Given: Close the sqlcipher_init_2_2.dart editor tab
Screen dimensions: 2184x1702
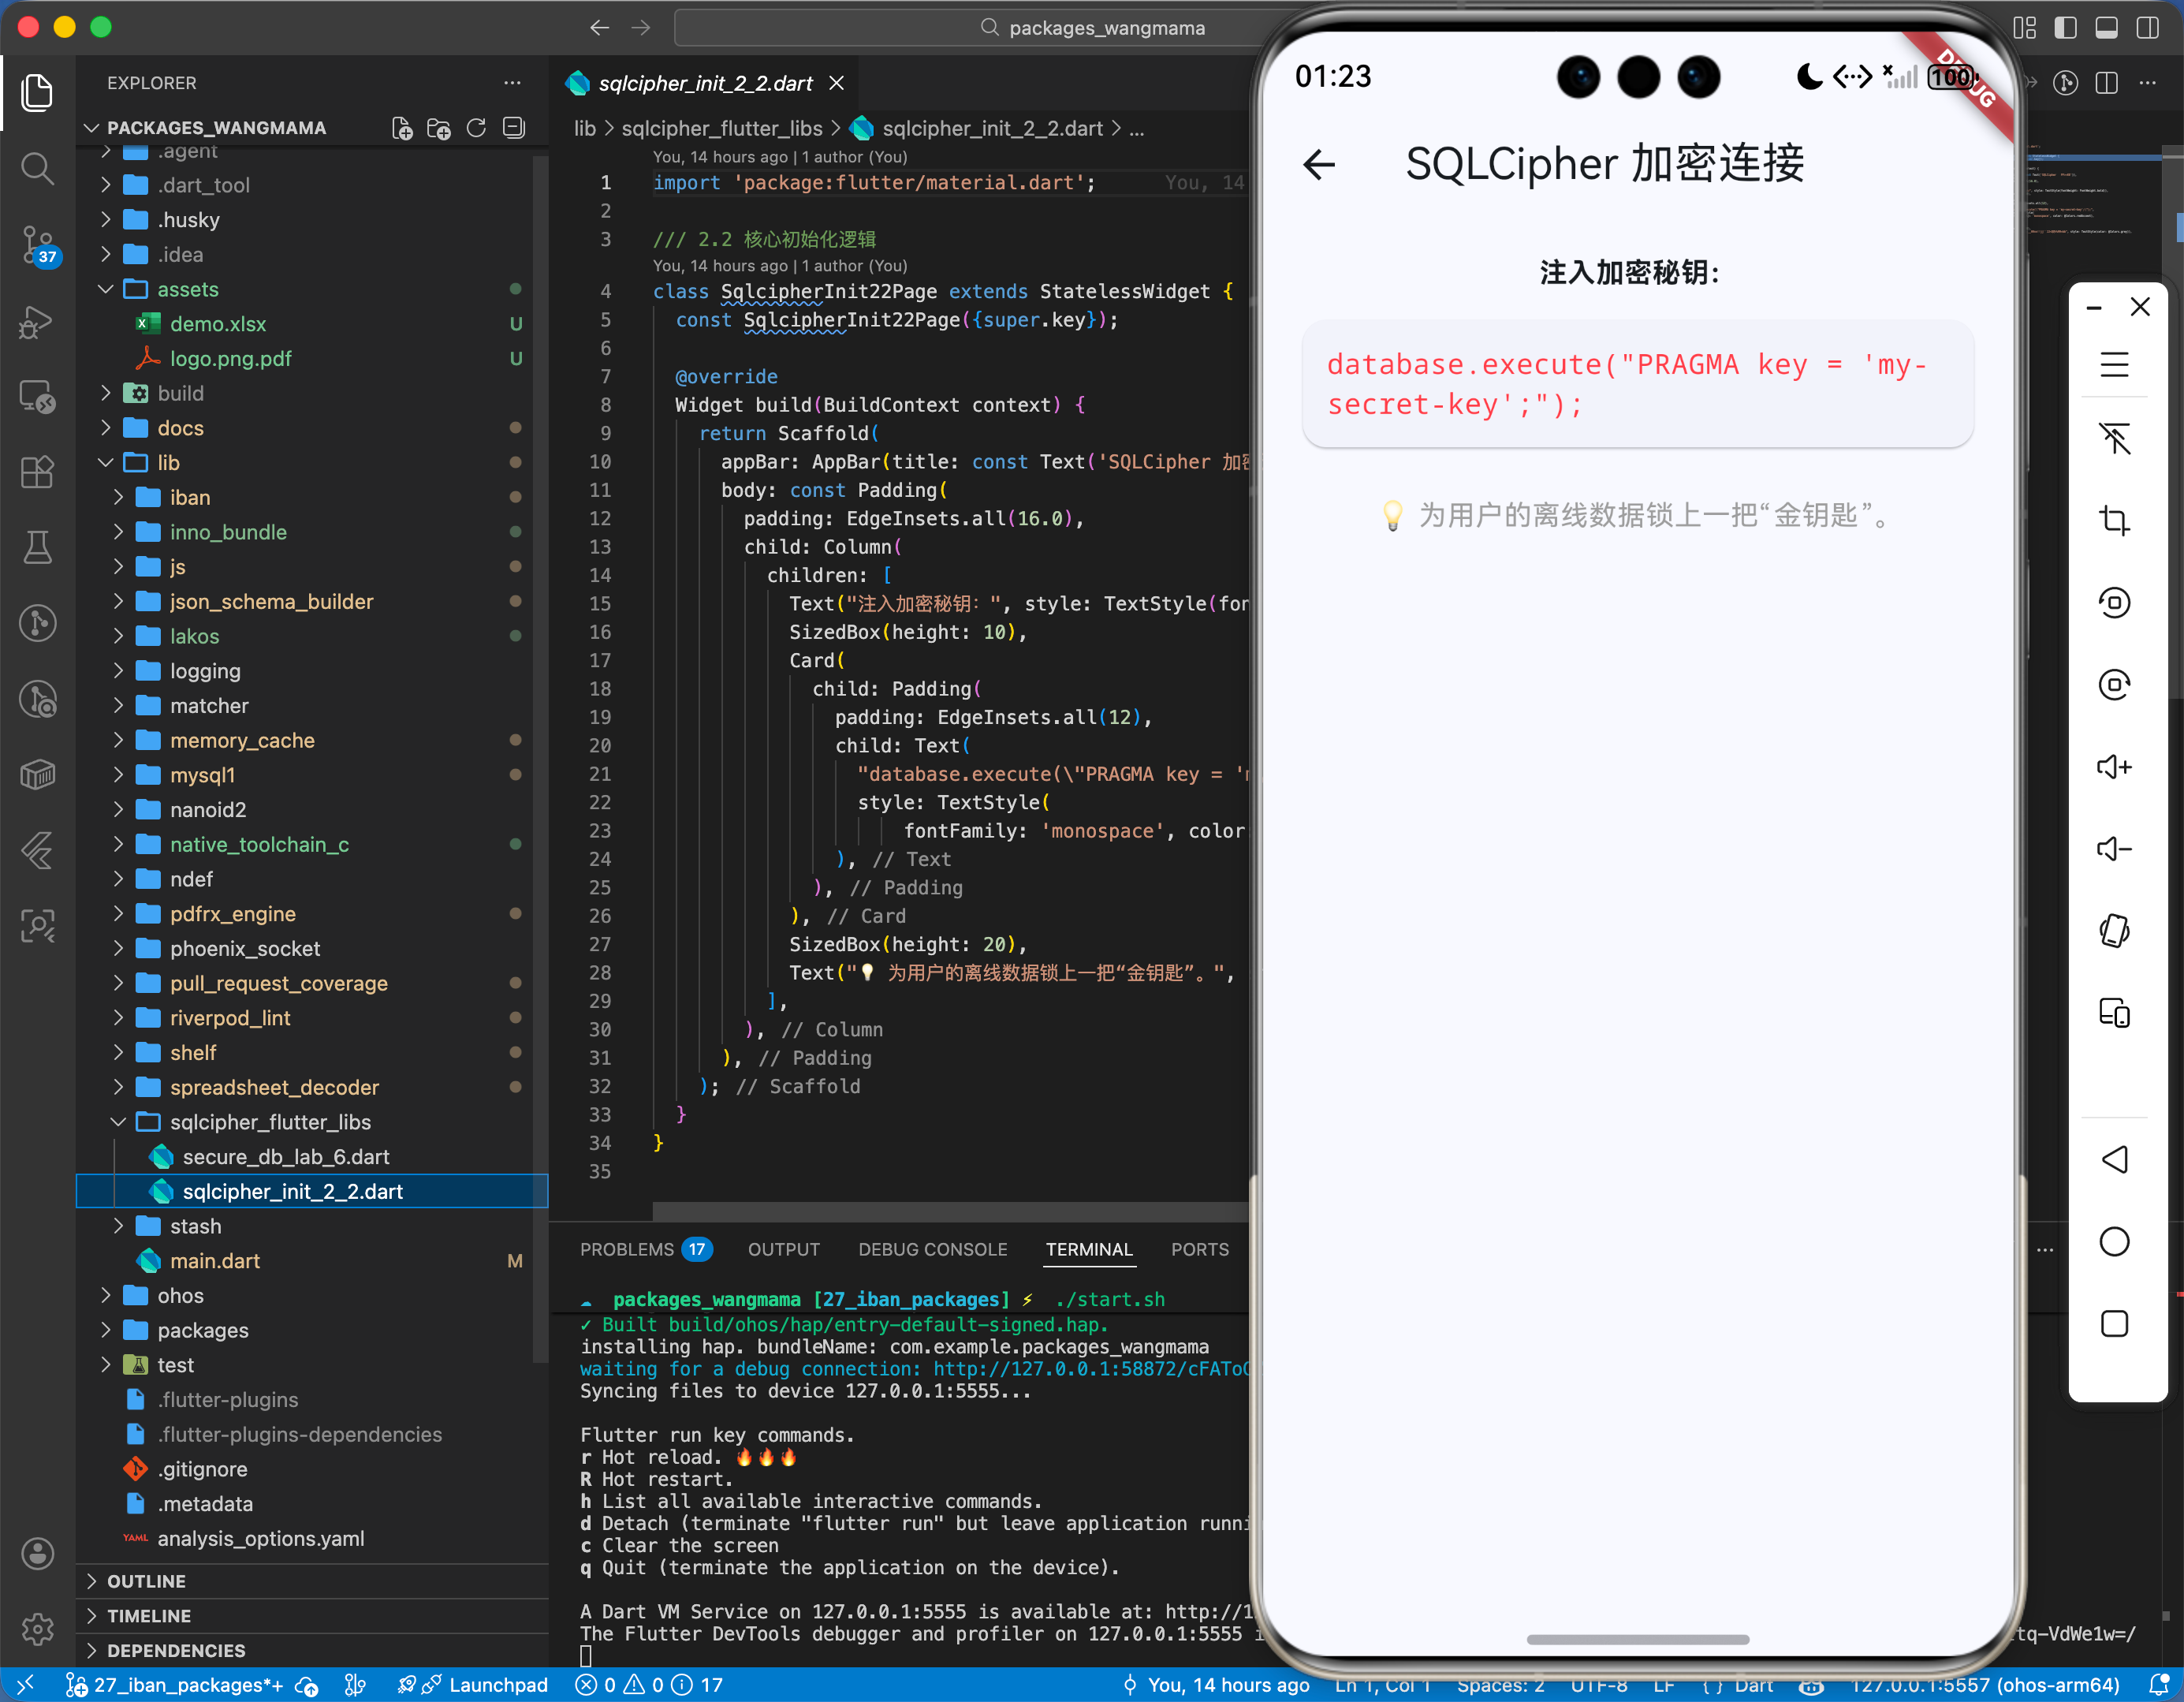Looking at the screenshot, I should tap(837, 83).
